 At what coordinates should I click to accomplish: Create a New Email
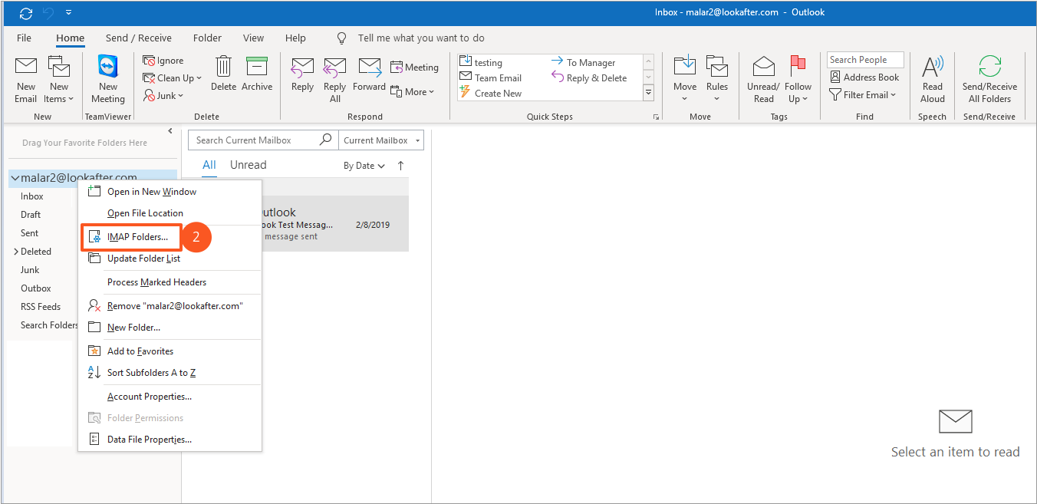click(x=26, y=80)
